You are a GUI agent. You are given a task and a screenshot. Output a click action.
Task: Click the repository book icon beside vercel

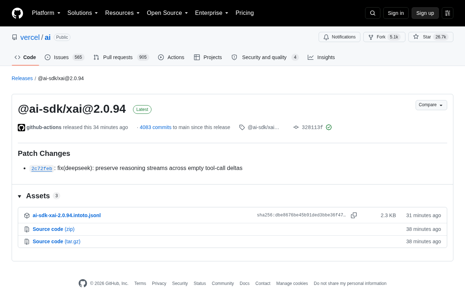(x=15, y=37)
